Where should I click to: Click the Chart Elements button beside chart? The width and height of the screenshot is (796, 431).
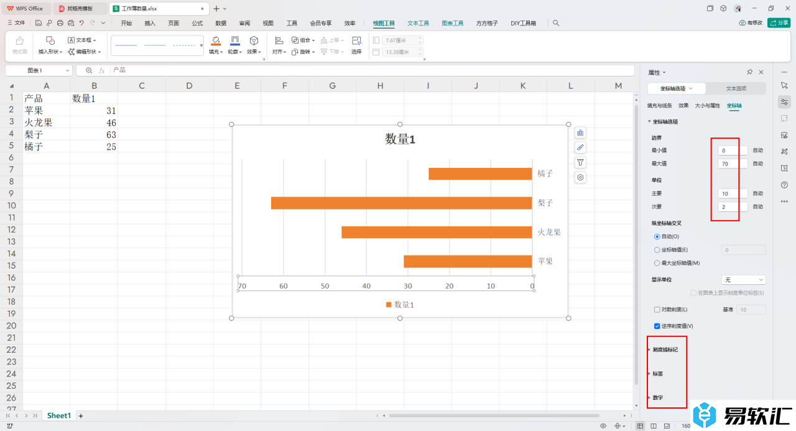click(580, 132)
